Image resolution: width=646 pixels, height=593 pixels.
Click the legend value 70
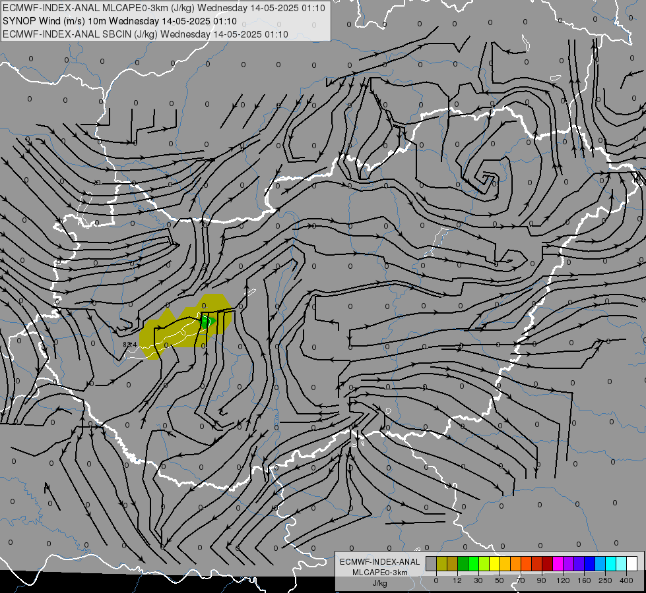521,580
